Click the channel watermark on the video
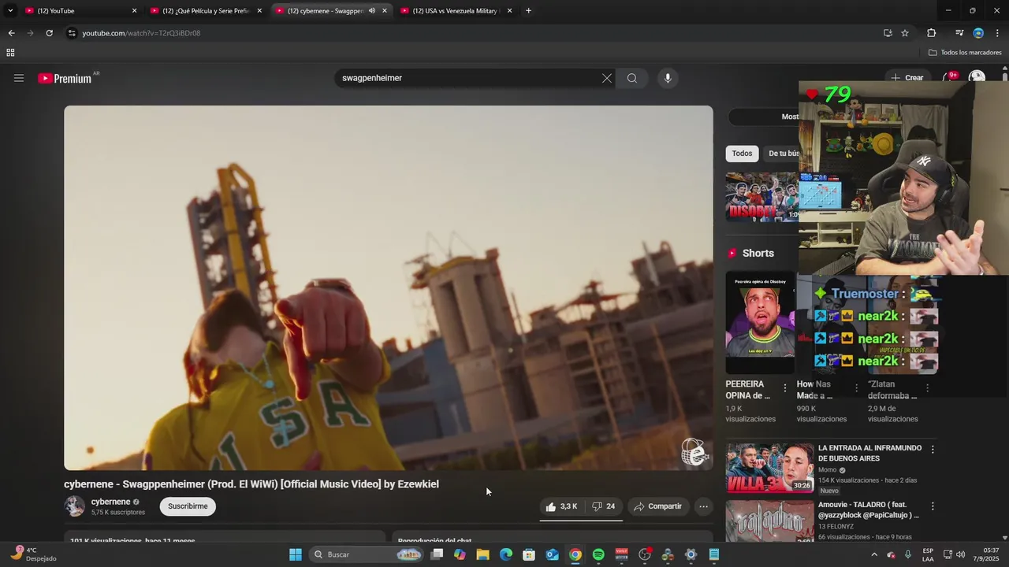1009x567 pixels. click(x=694, y=451)
